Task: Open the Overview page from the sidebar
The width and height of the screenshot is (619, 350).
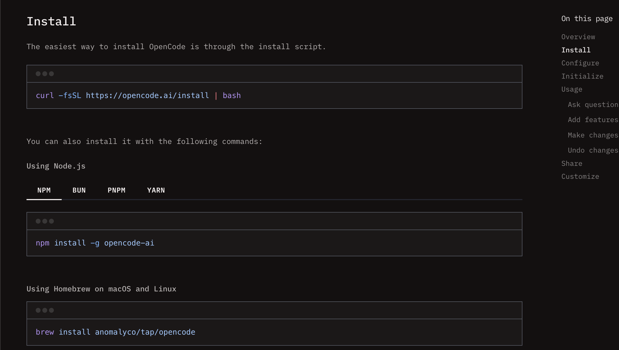Action: click(x=578, y=36)
